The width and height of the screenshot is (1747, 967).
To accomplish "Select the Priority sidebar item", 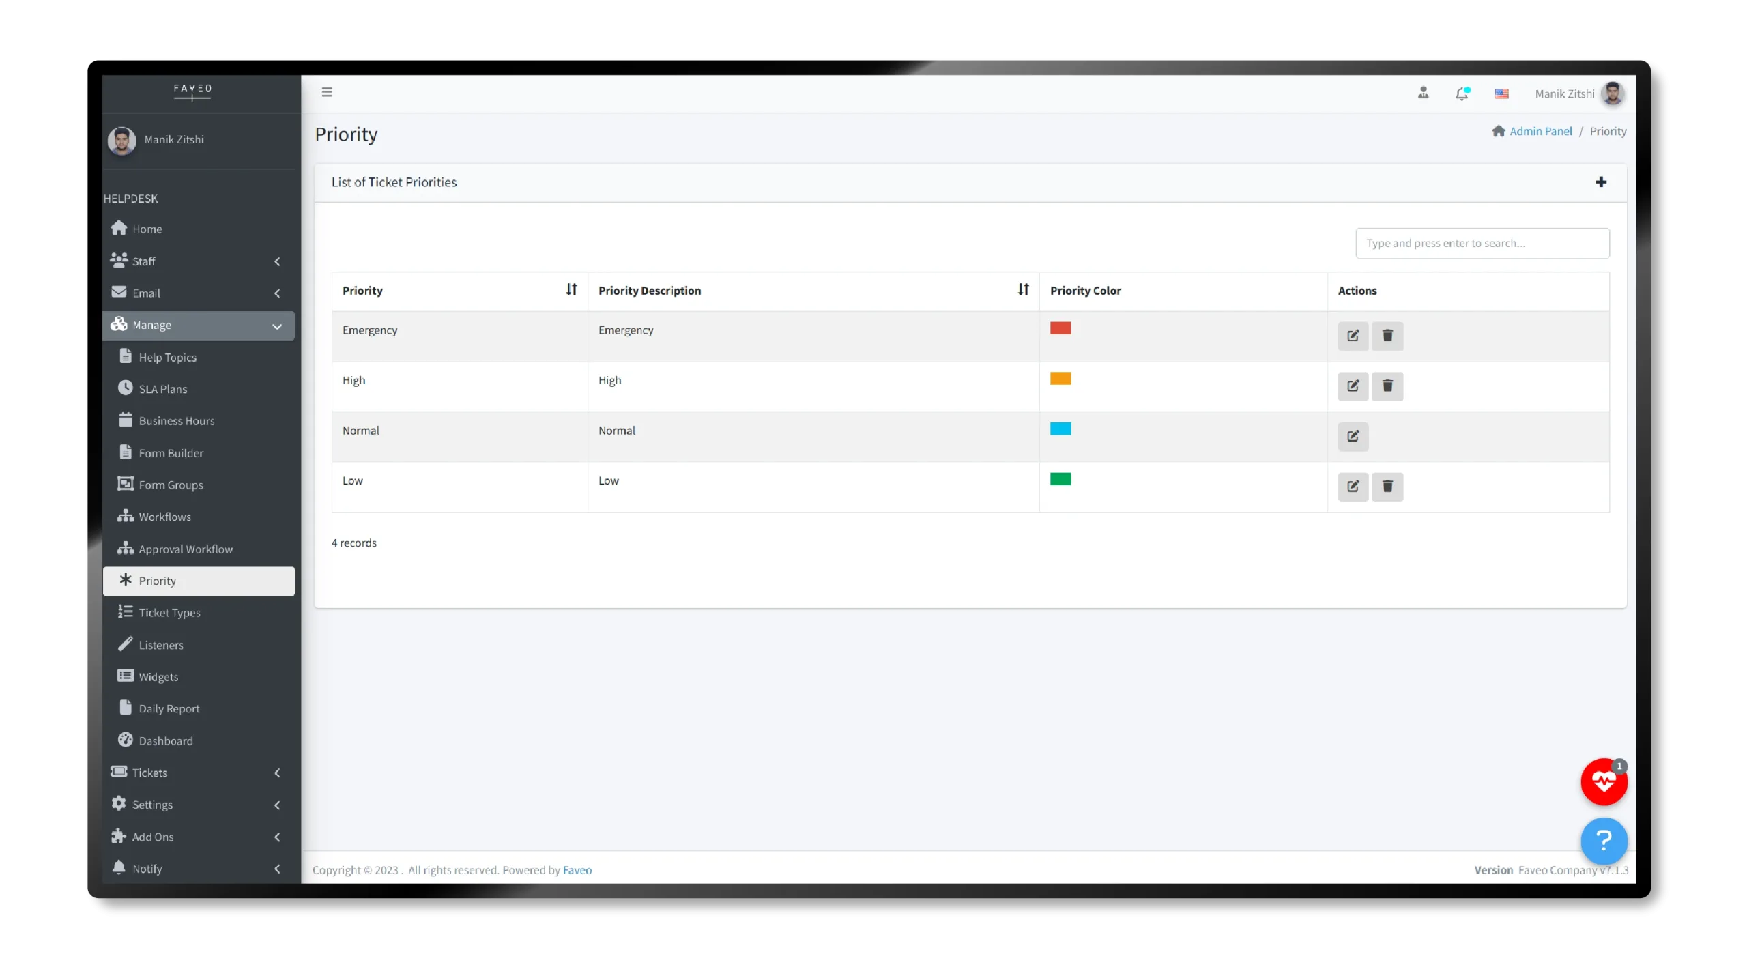I will (x=199, y=581).
